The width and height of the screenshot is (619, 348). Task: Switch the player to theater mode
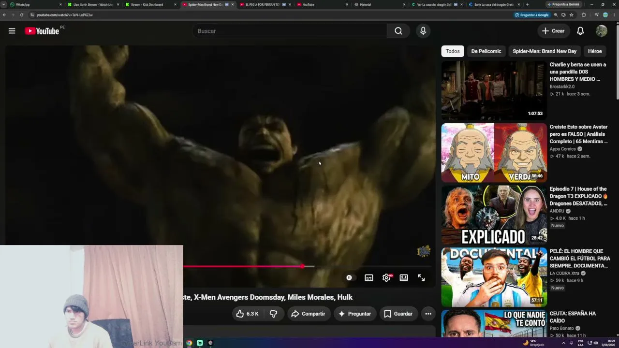tap(404, 278)
